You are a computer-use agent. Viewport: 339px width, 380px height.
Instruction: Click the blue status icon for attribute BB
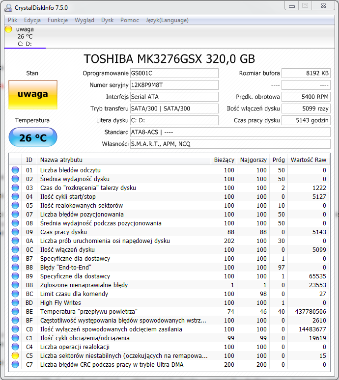(15, 285)
